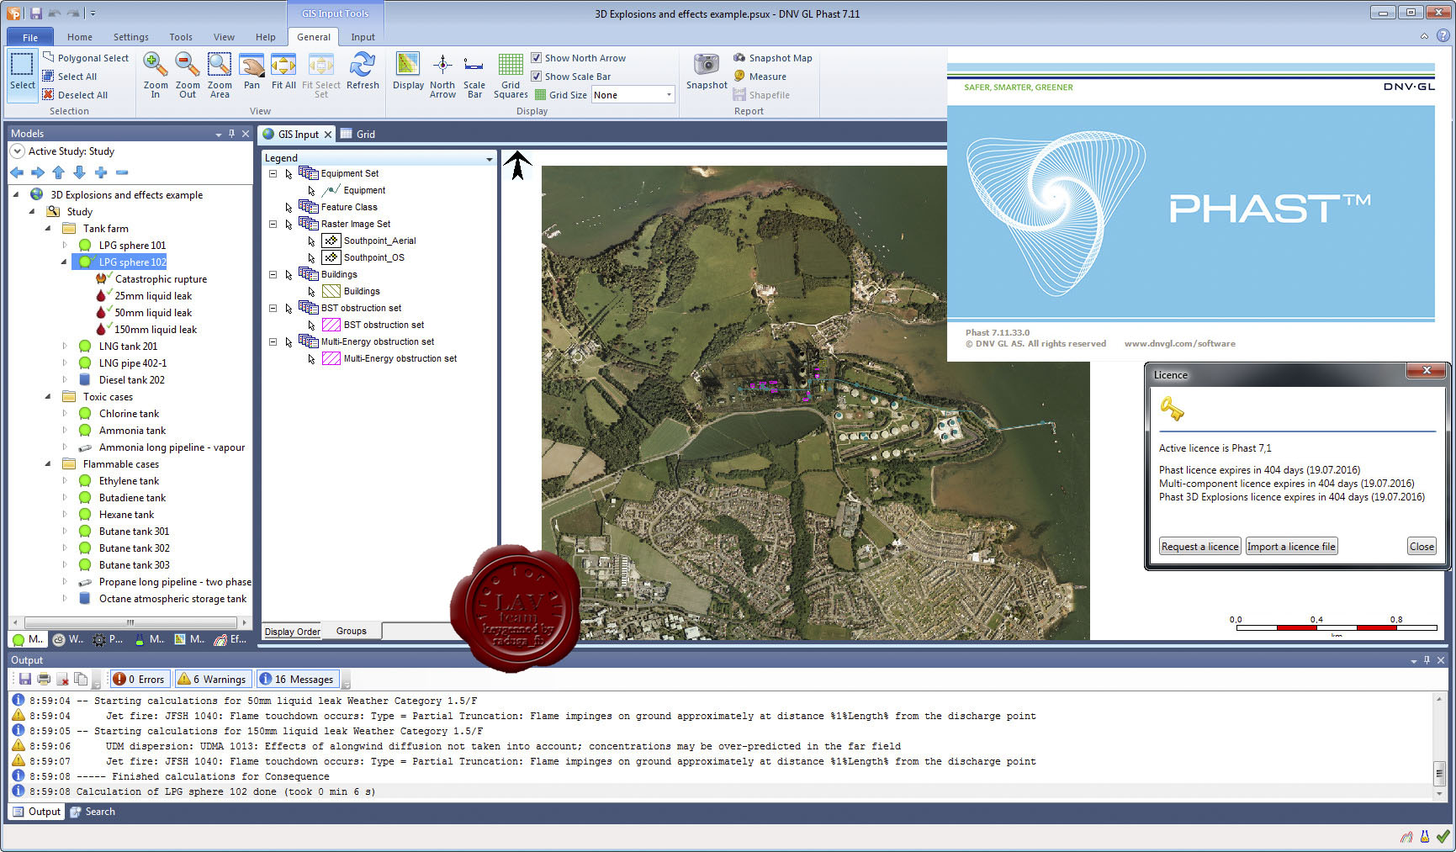1456x852 pixels.
Task: Collapse the Equipment Set legend group
Action: tap(273, 173)
